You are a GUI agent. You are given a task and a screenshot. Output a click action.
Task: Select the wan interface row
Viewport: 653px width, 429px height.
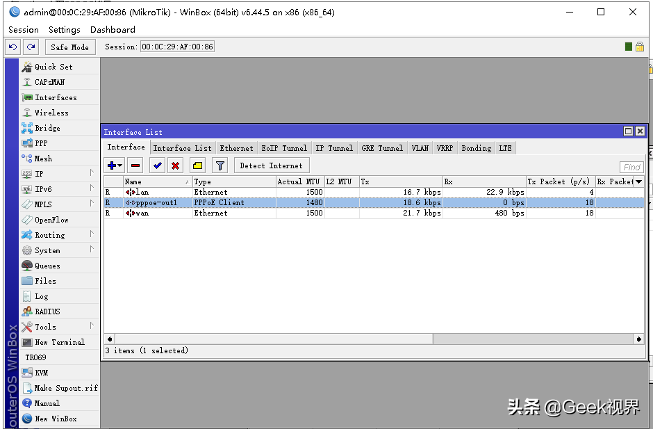click(x=374, y=213)
